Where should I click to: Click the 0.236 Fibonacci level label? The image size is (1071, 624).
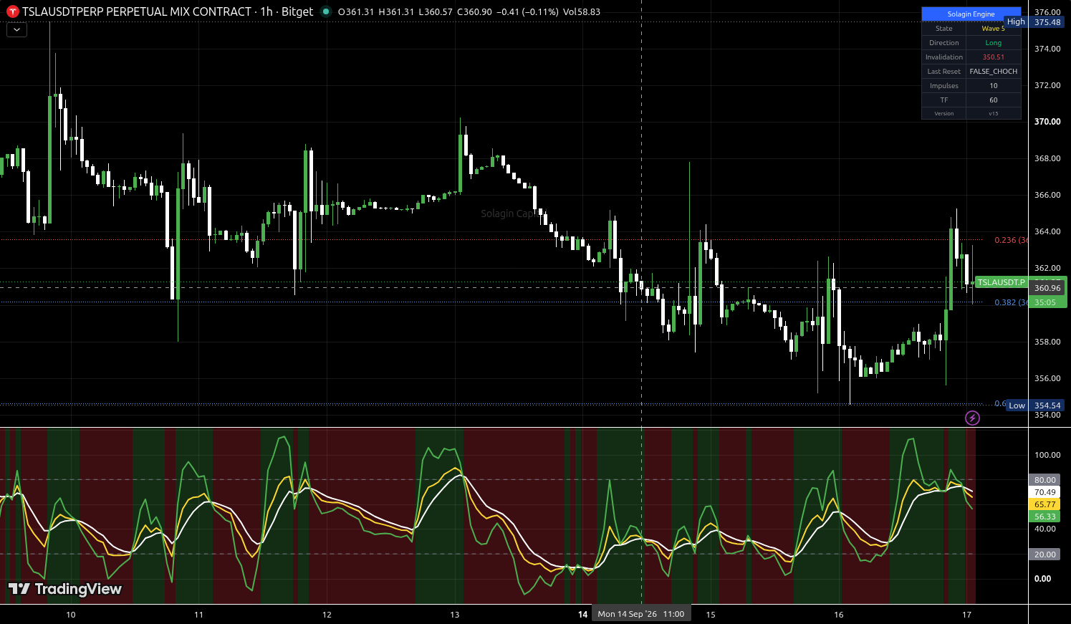(1010, 240)
